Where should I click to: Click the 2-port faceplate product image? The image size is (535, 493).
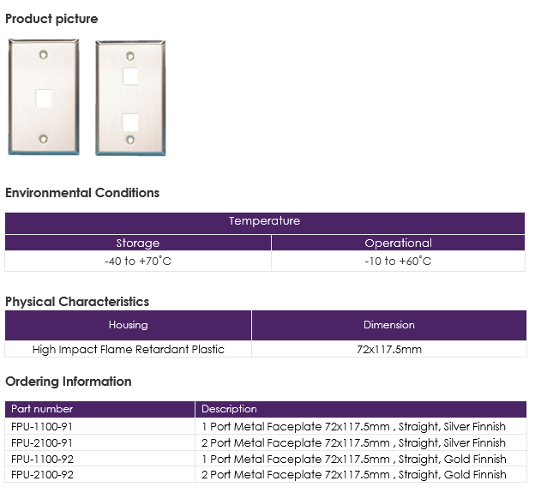pyautogui.click(x=130, y=99)
